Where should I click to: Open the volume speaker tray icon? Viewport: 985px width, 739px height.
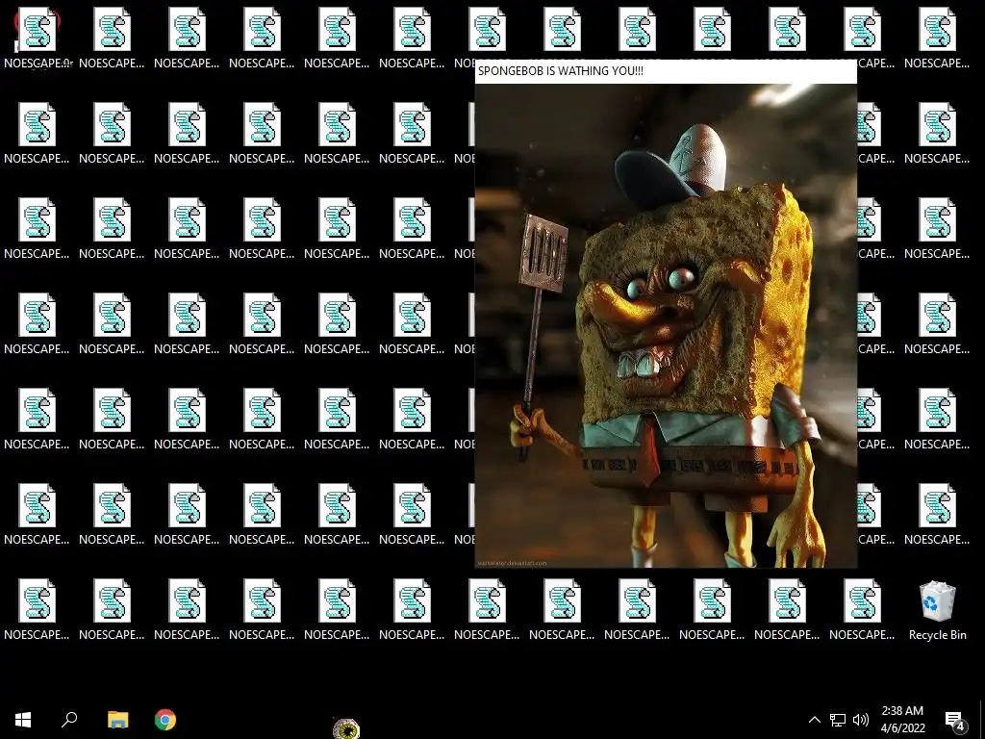[861, 720]
